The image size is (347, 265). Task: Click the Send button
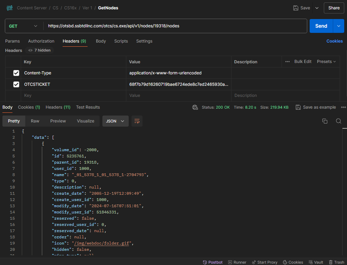coord(321,26)
